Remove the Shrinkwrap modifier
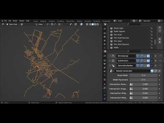Image resolution: width=164 pixels, height=123 pixels. pos(155,56)
